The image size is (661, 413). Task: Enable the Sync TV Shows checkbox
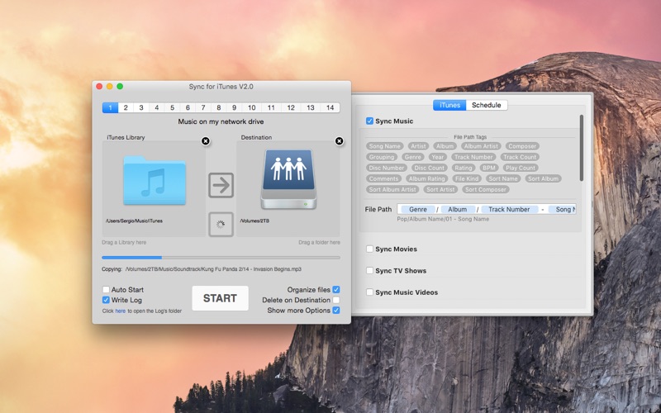(369, 271)
